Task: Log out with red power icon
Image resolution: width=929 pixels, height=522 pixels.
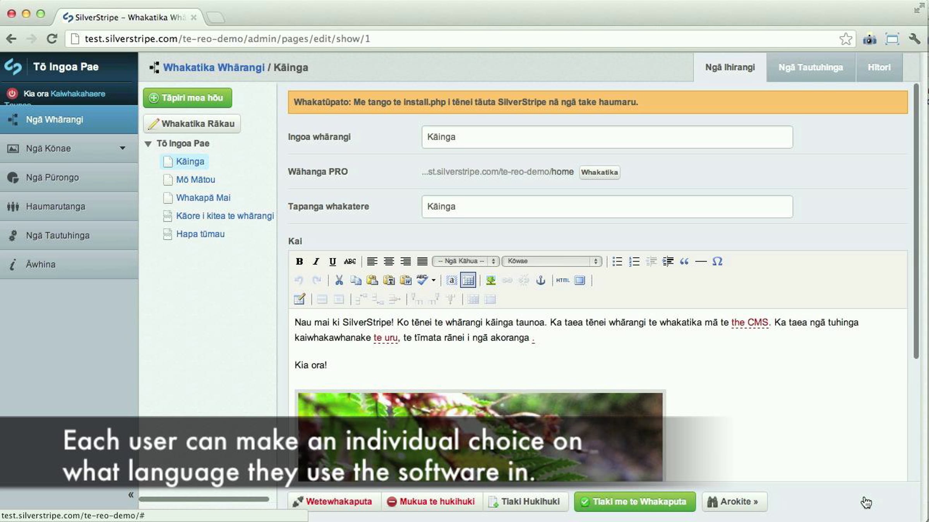Action: click(x=12, y=93)
